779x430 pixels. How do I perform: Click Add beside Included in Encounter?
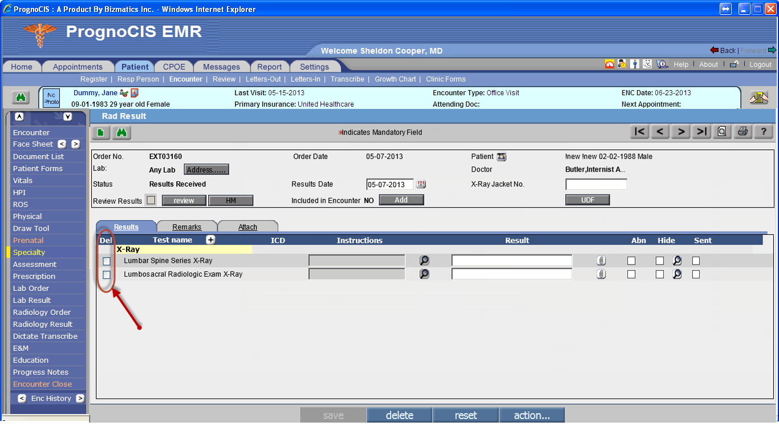[401, 200]
